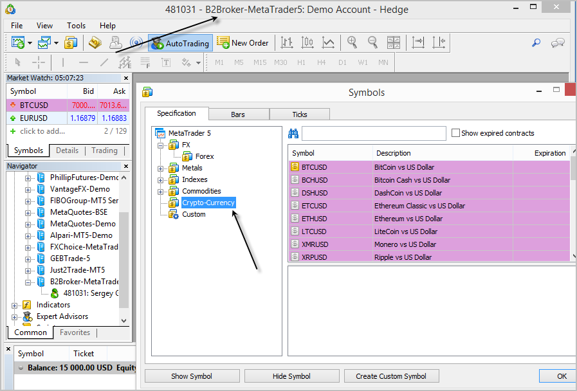The image size is (577, 391).
Task: Select the D1 timeframe button
Action: 342,62
